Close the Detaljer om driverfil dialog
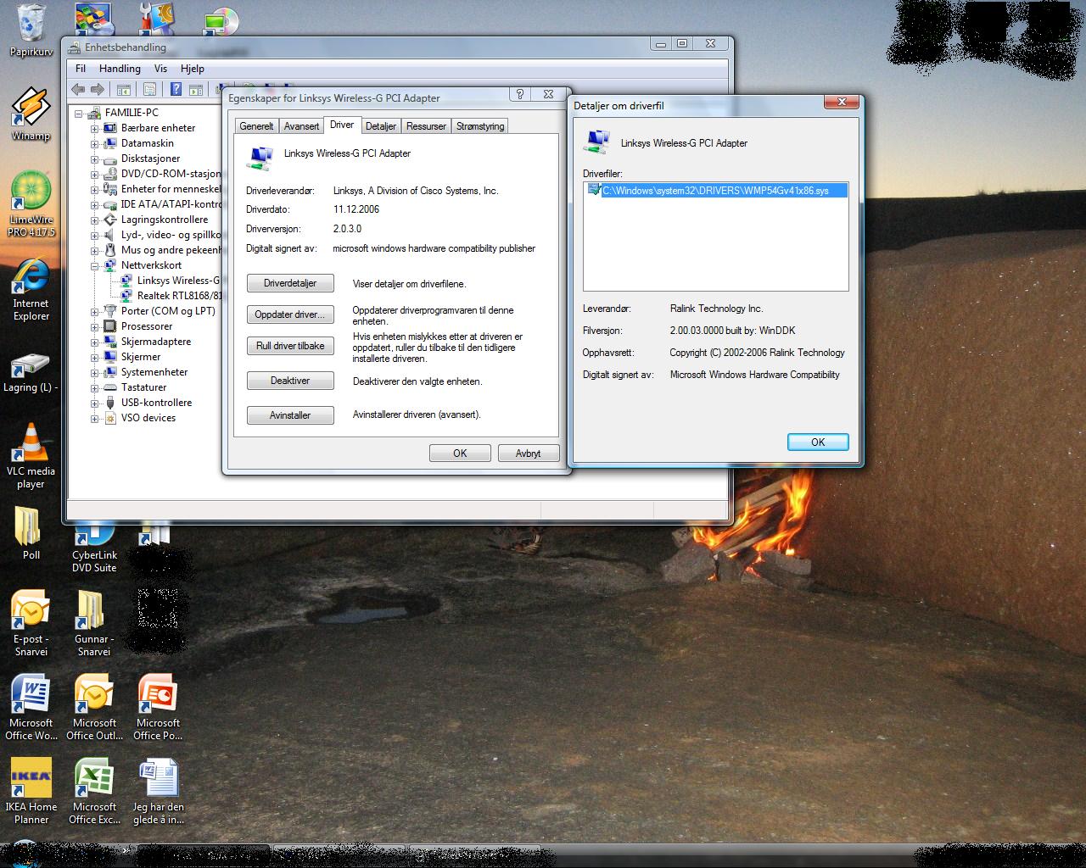The image size is (1086, 868). tap(842, 102)
